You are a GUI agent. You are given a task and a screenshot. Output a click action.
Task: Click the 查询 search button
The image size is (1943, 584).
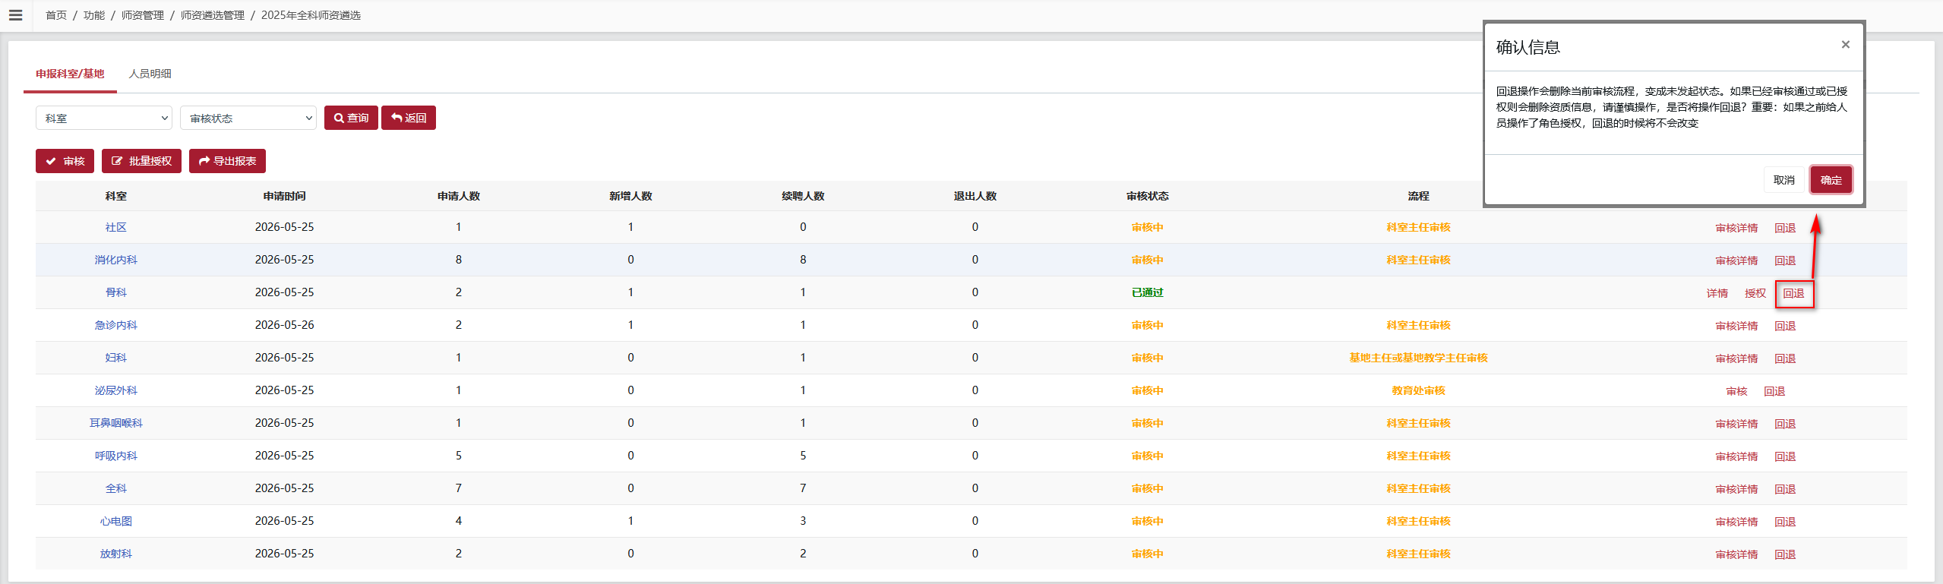(x=351, y=118)
